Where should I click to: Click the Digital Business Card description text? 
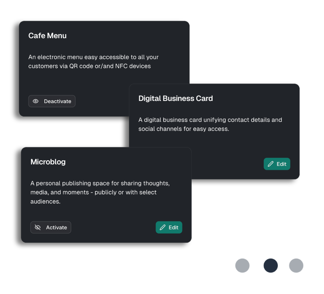210,124
